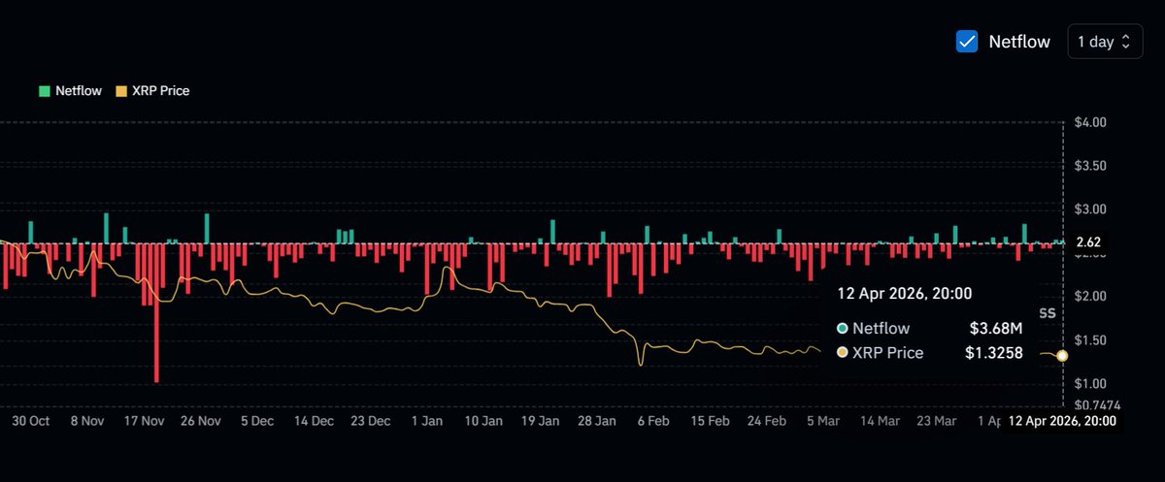Click the 5 Mar date label
1165x482 pixels.
pos(823,422)
